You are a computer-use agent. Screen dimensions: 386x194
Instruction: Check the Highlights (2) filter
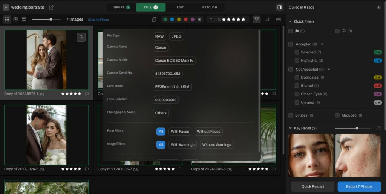tap(297, 61)
